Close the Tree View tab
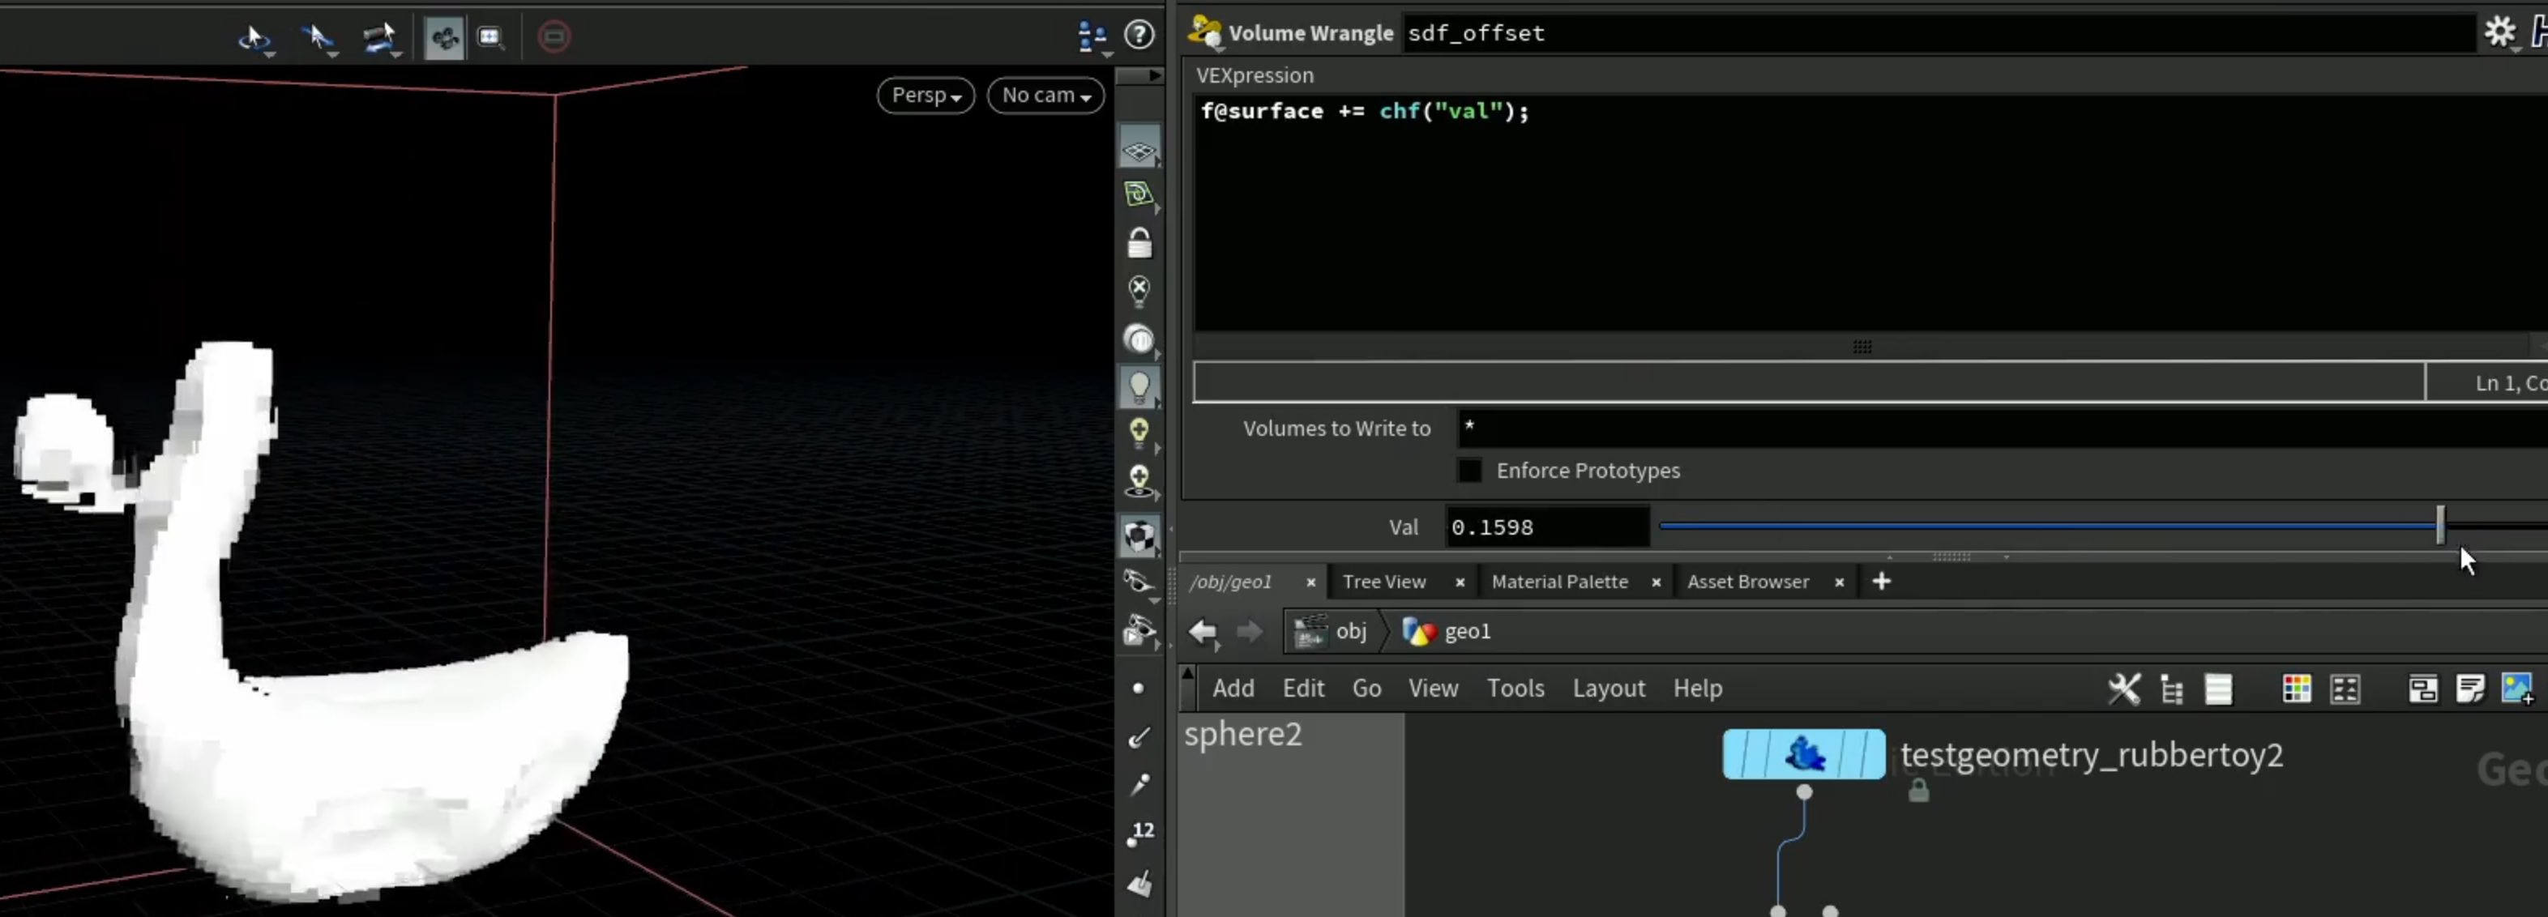2548x917 pixels. 1459,582
